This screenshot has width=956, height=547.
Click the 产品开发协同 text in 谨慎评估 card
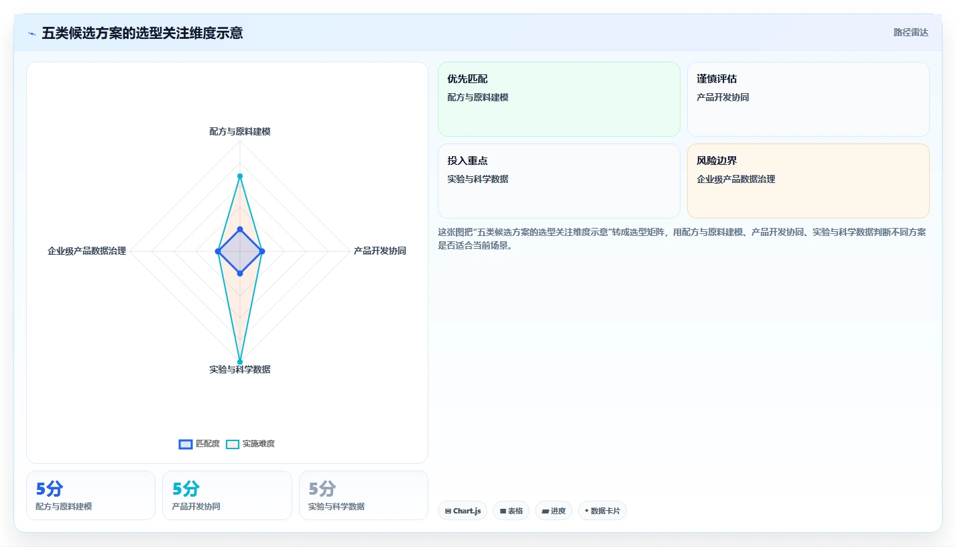coord(723,98)
